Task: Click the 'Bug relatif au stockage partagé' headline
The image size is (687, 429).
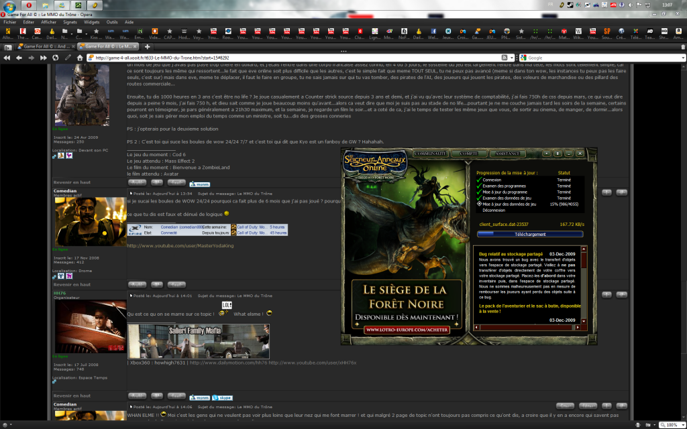Action: tap(511, 254)
